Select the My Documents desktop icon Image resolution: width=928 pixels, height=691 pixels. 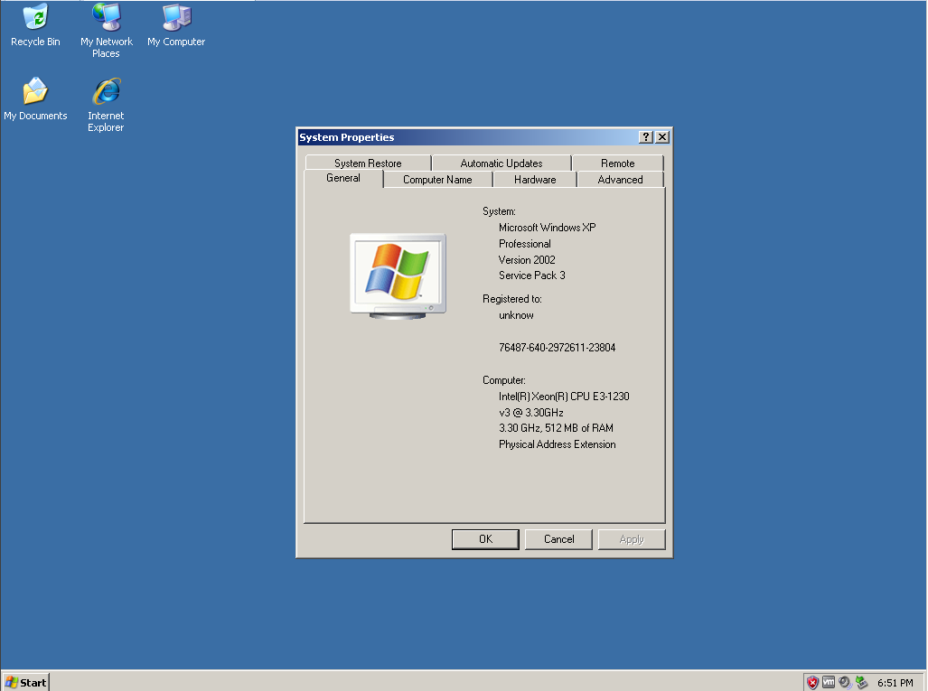tap(35, 98)
